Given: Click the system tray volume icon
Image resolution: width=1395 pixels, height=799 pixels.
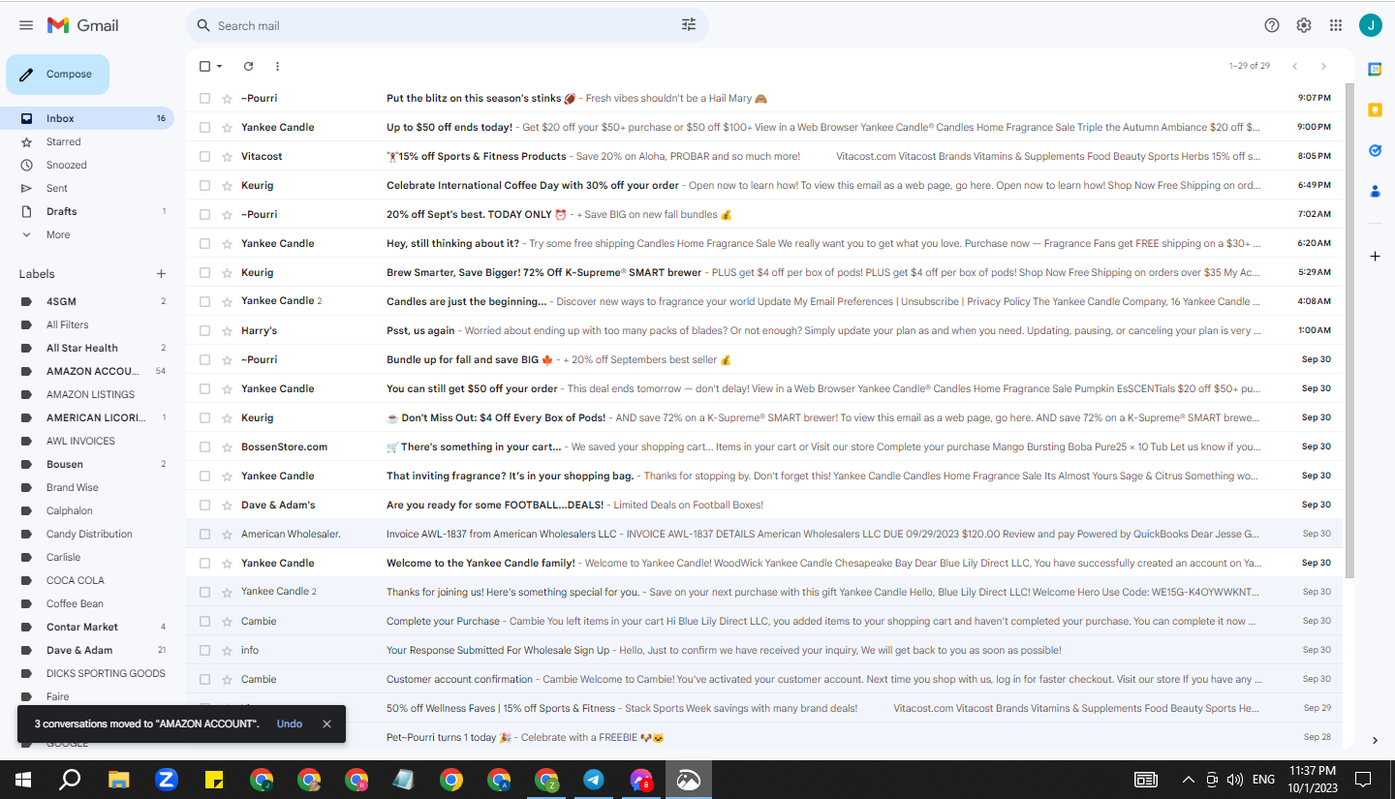Looking at the screenshot, I should pos(1234,780).
